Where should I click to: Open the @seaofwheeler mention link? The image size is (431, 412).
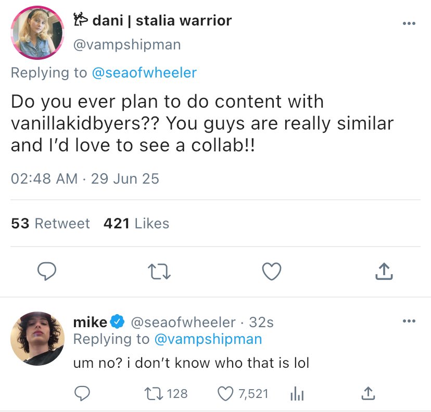pos(144,72)
